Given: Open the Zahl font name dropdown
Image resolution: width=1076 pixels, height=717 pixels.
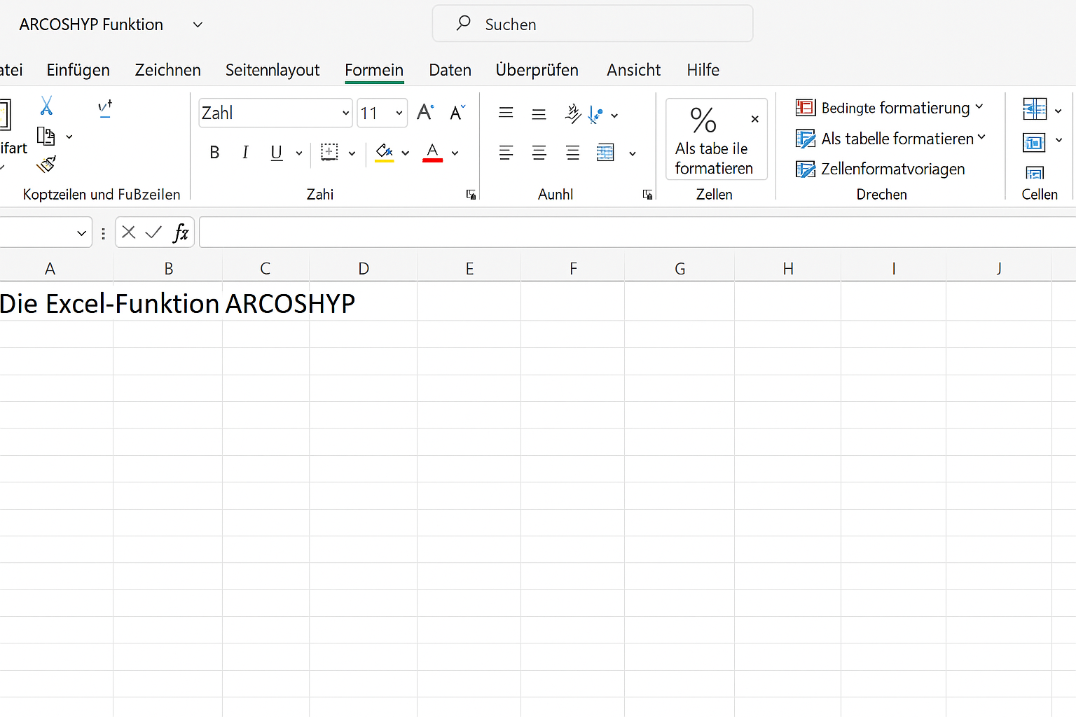Looking at the screenshot, I should pyautogui.click(x=345, y=113).
